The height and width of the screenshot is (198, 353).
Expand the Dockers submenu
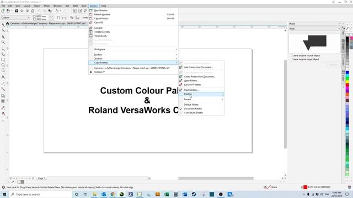pos(133,54)
